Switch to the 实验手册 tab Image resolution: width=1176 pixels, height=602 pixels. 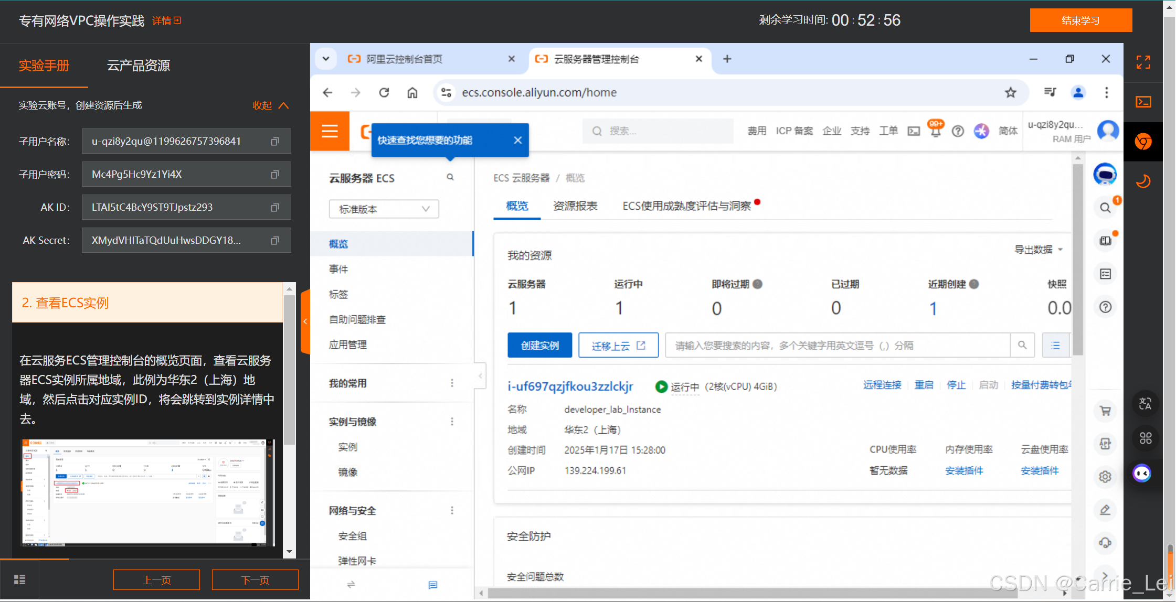[x=44, y=66]
